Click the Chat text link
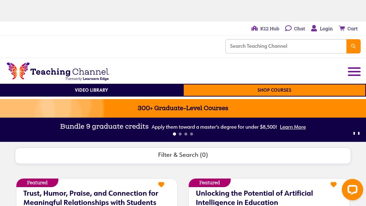The width and height of the screenshot is (366, 206). click(x=299, y=29)
